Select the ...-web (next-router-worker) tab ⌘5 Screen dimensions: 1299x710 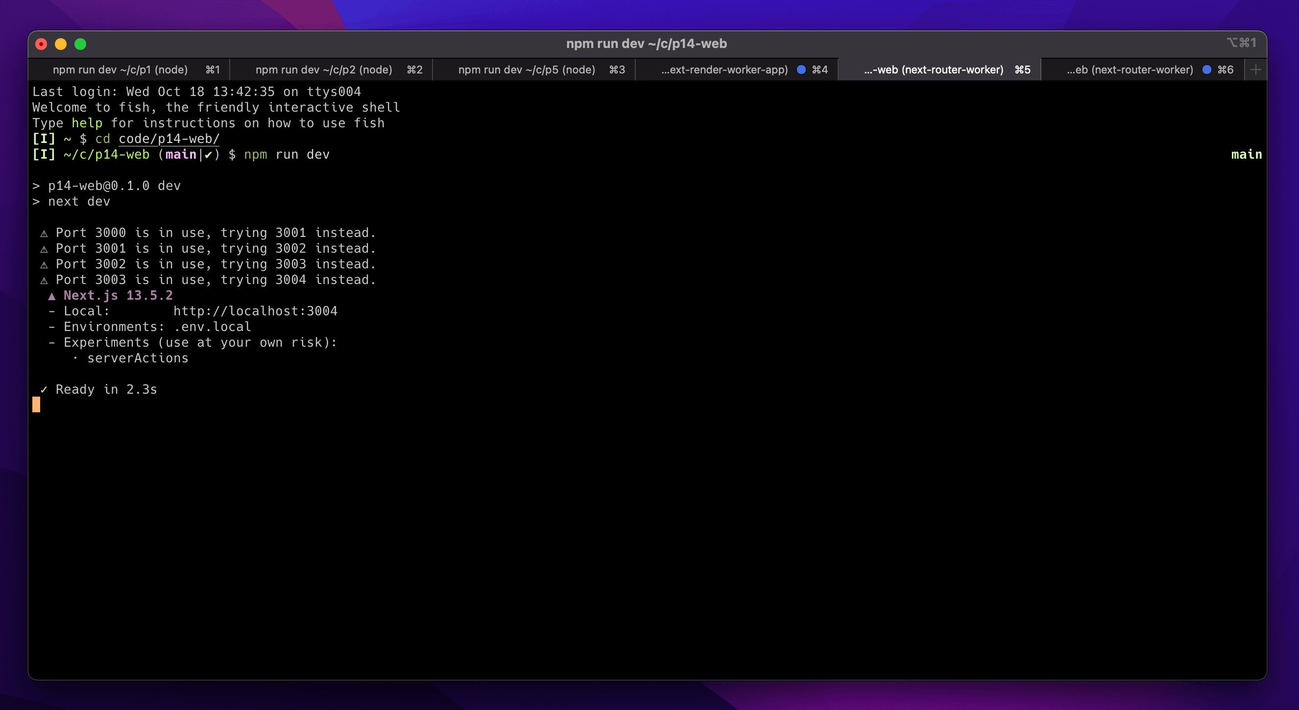940,70
